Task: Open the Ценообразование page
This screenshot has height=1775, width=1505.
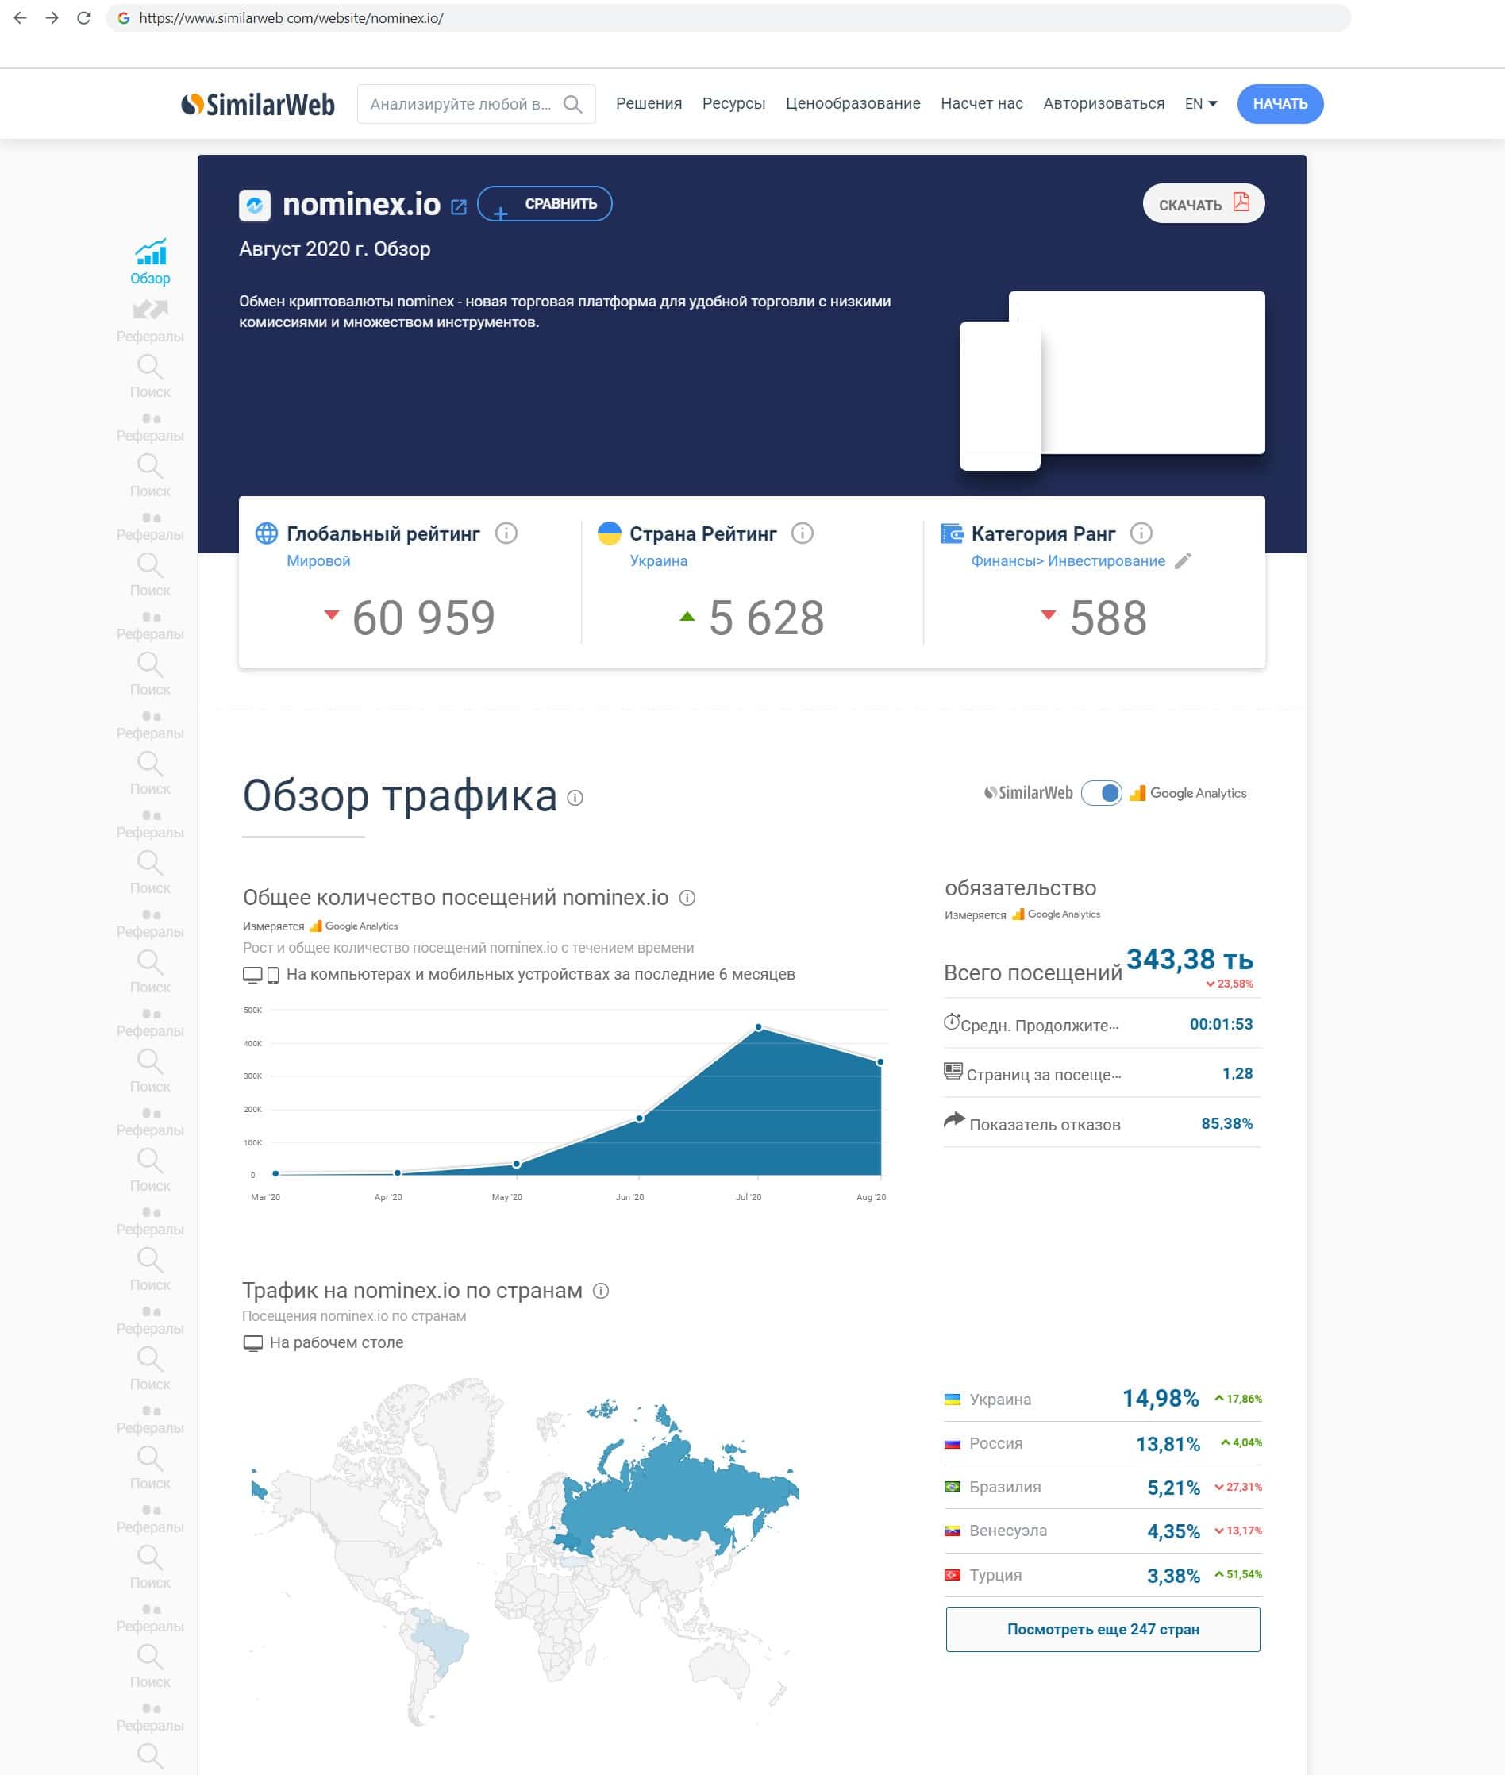Action: 853,103
